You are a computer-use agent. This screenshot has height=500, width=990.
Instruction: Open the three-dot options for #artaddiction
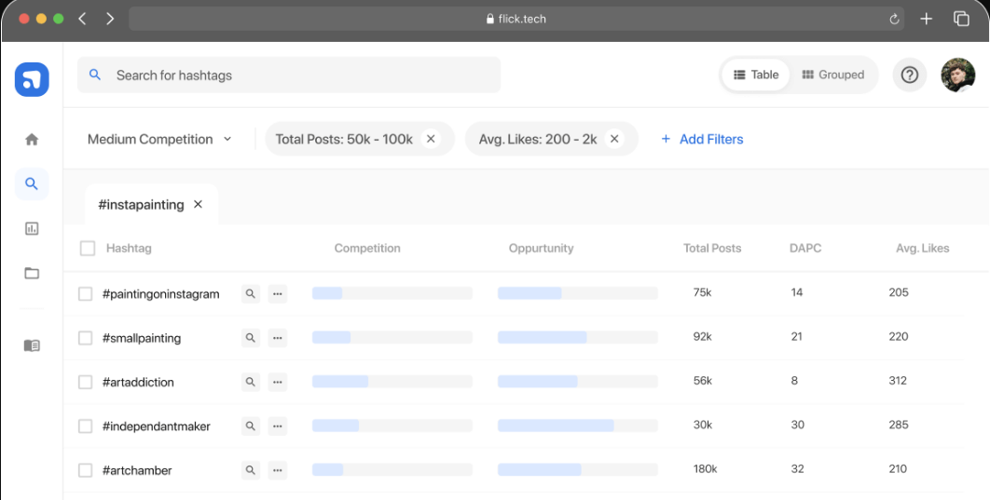[277, 382]
